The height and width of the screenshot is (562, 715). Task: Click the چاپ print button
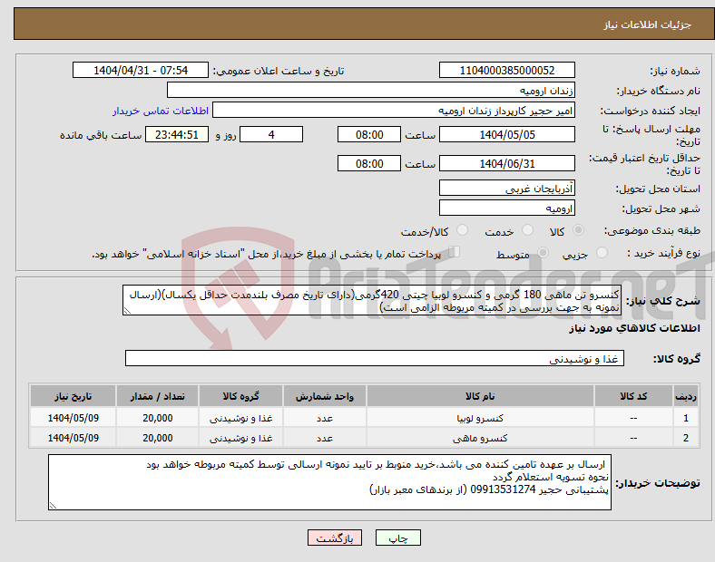(x=398, y=538)
